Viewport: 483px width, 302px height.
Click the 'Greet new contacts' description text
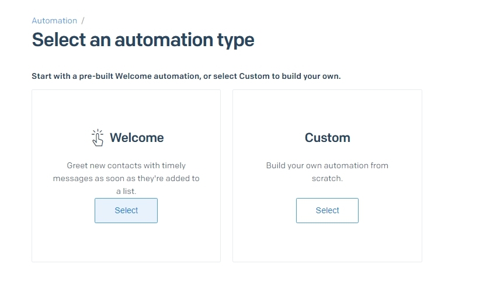click(x=126, y=178)
